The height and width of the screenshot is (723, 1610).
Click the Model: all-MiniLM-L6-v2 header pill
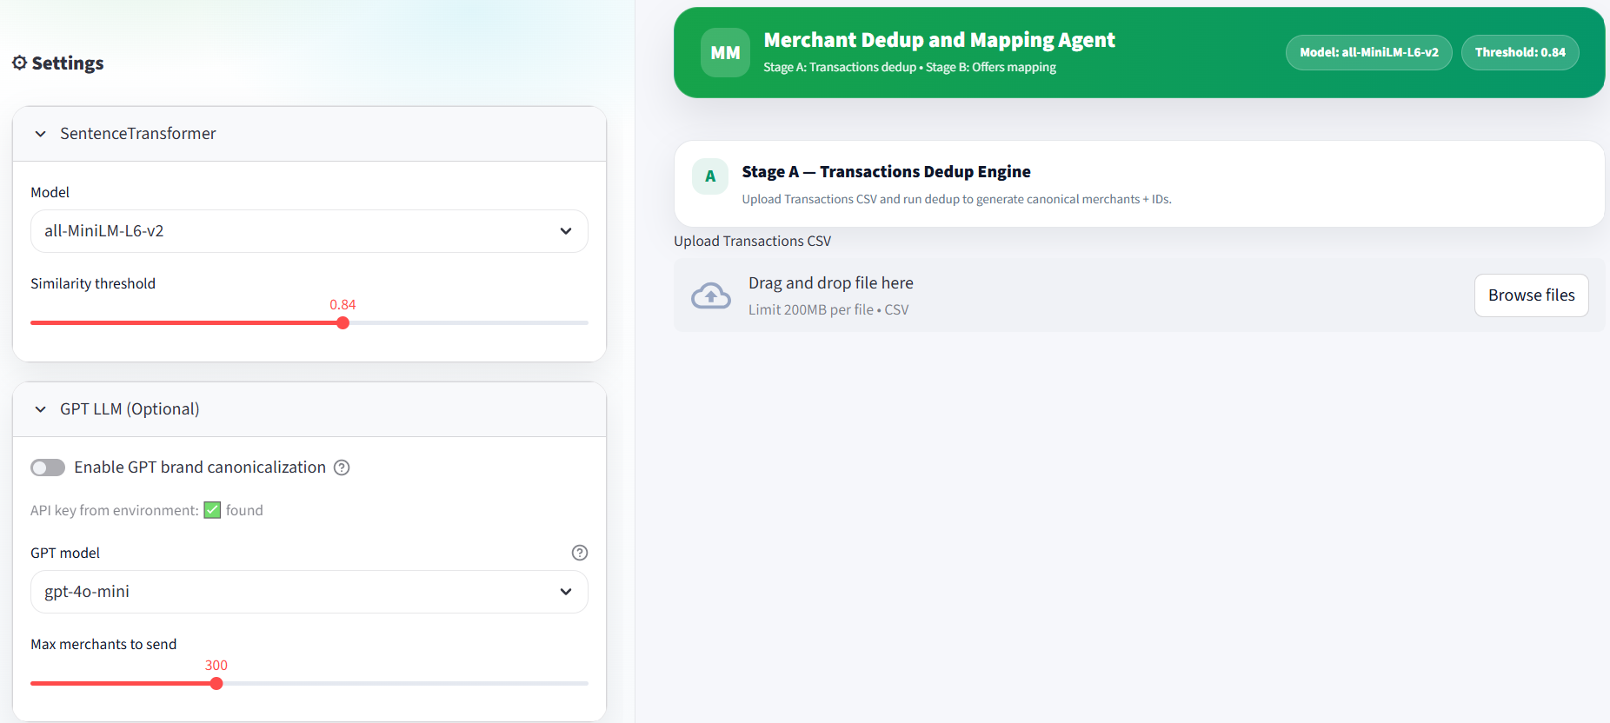coord(1368,53)
